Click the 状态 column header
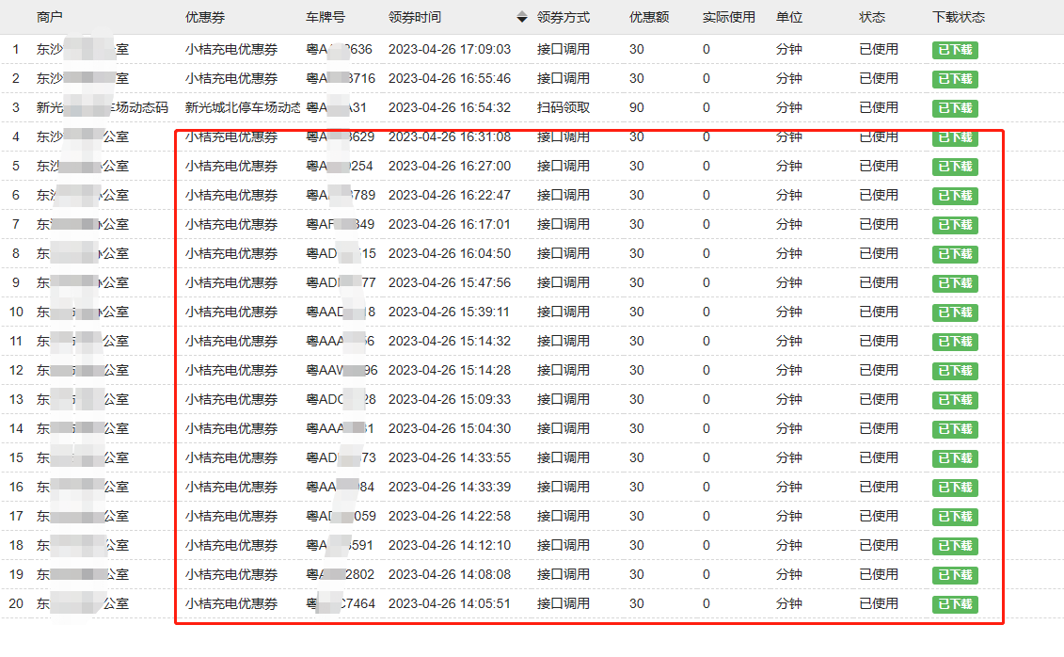The image size is (1064, 657). pos(872,18)
